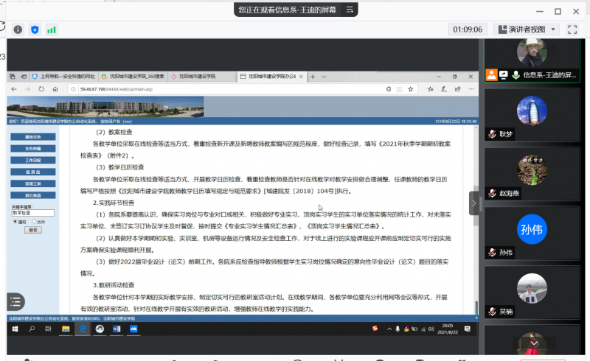Open the 演讲者视图 view dropdown

pos(527,29)
